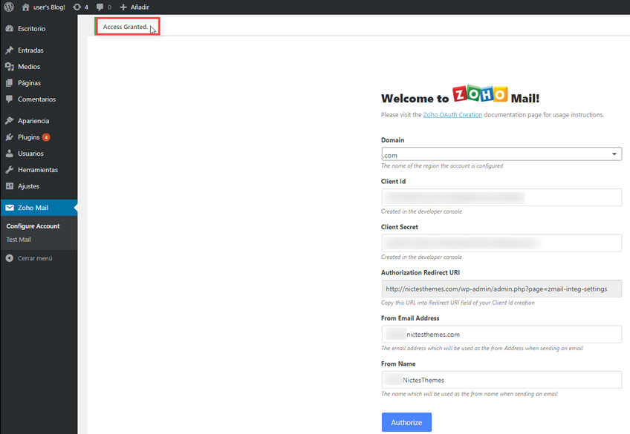Click the Páginas pages icon

(10, 83)
